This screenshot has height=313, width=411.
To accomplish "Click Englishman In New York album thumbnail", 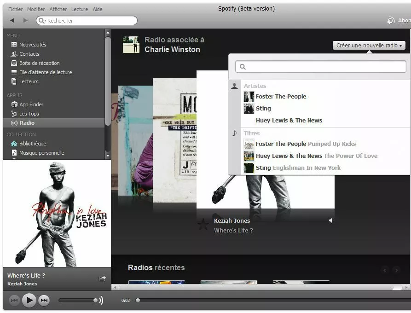I will (x=249, y=168).
